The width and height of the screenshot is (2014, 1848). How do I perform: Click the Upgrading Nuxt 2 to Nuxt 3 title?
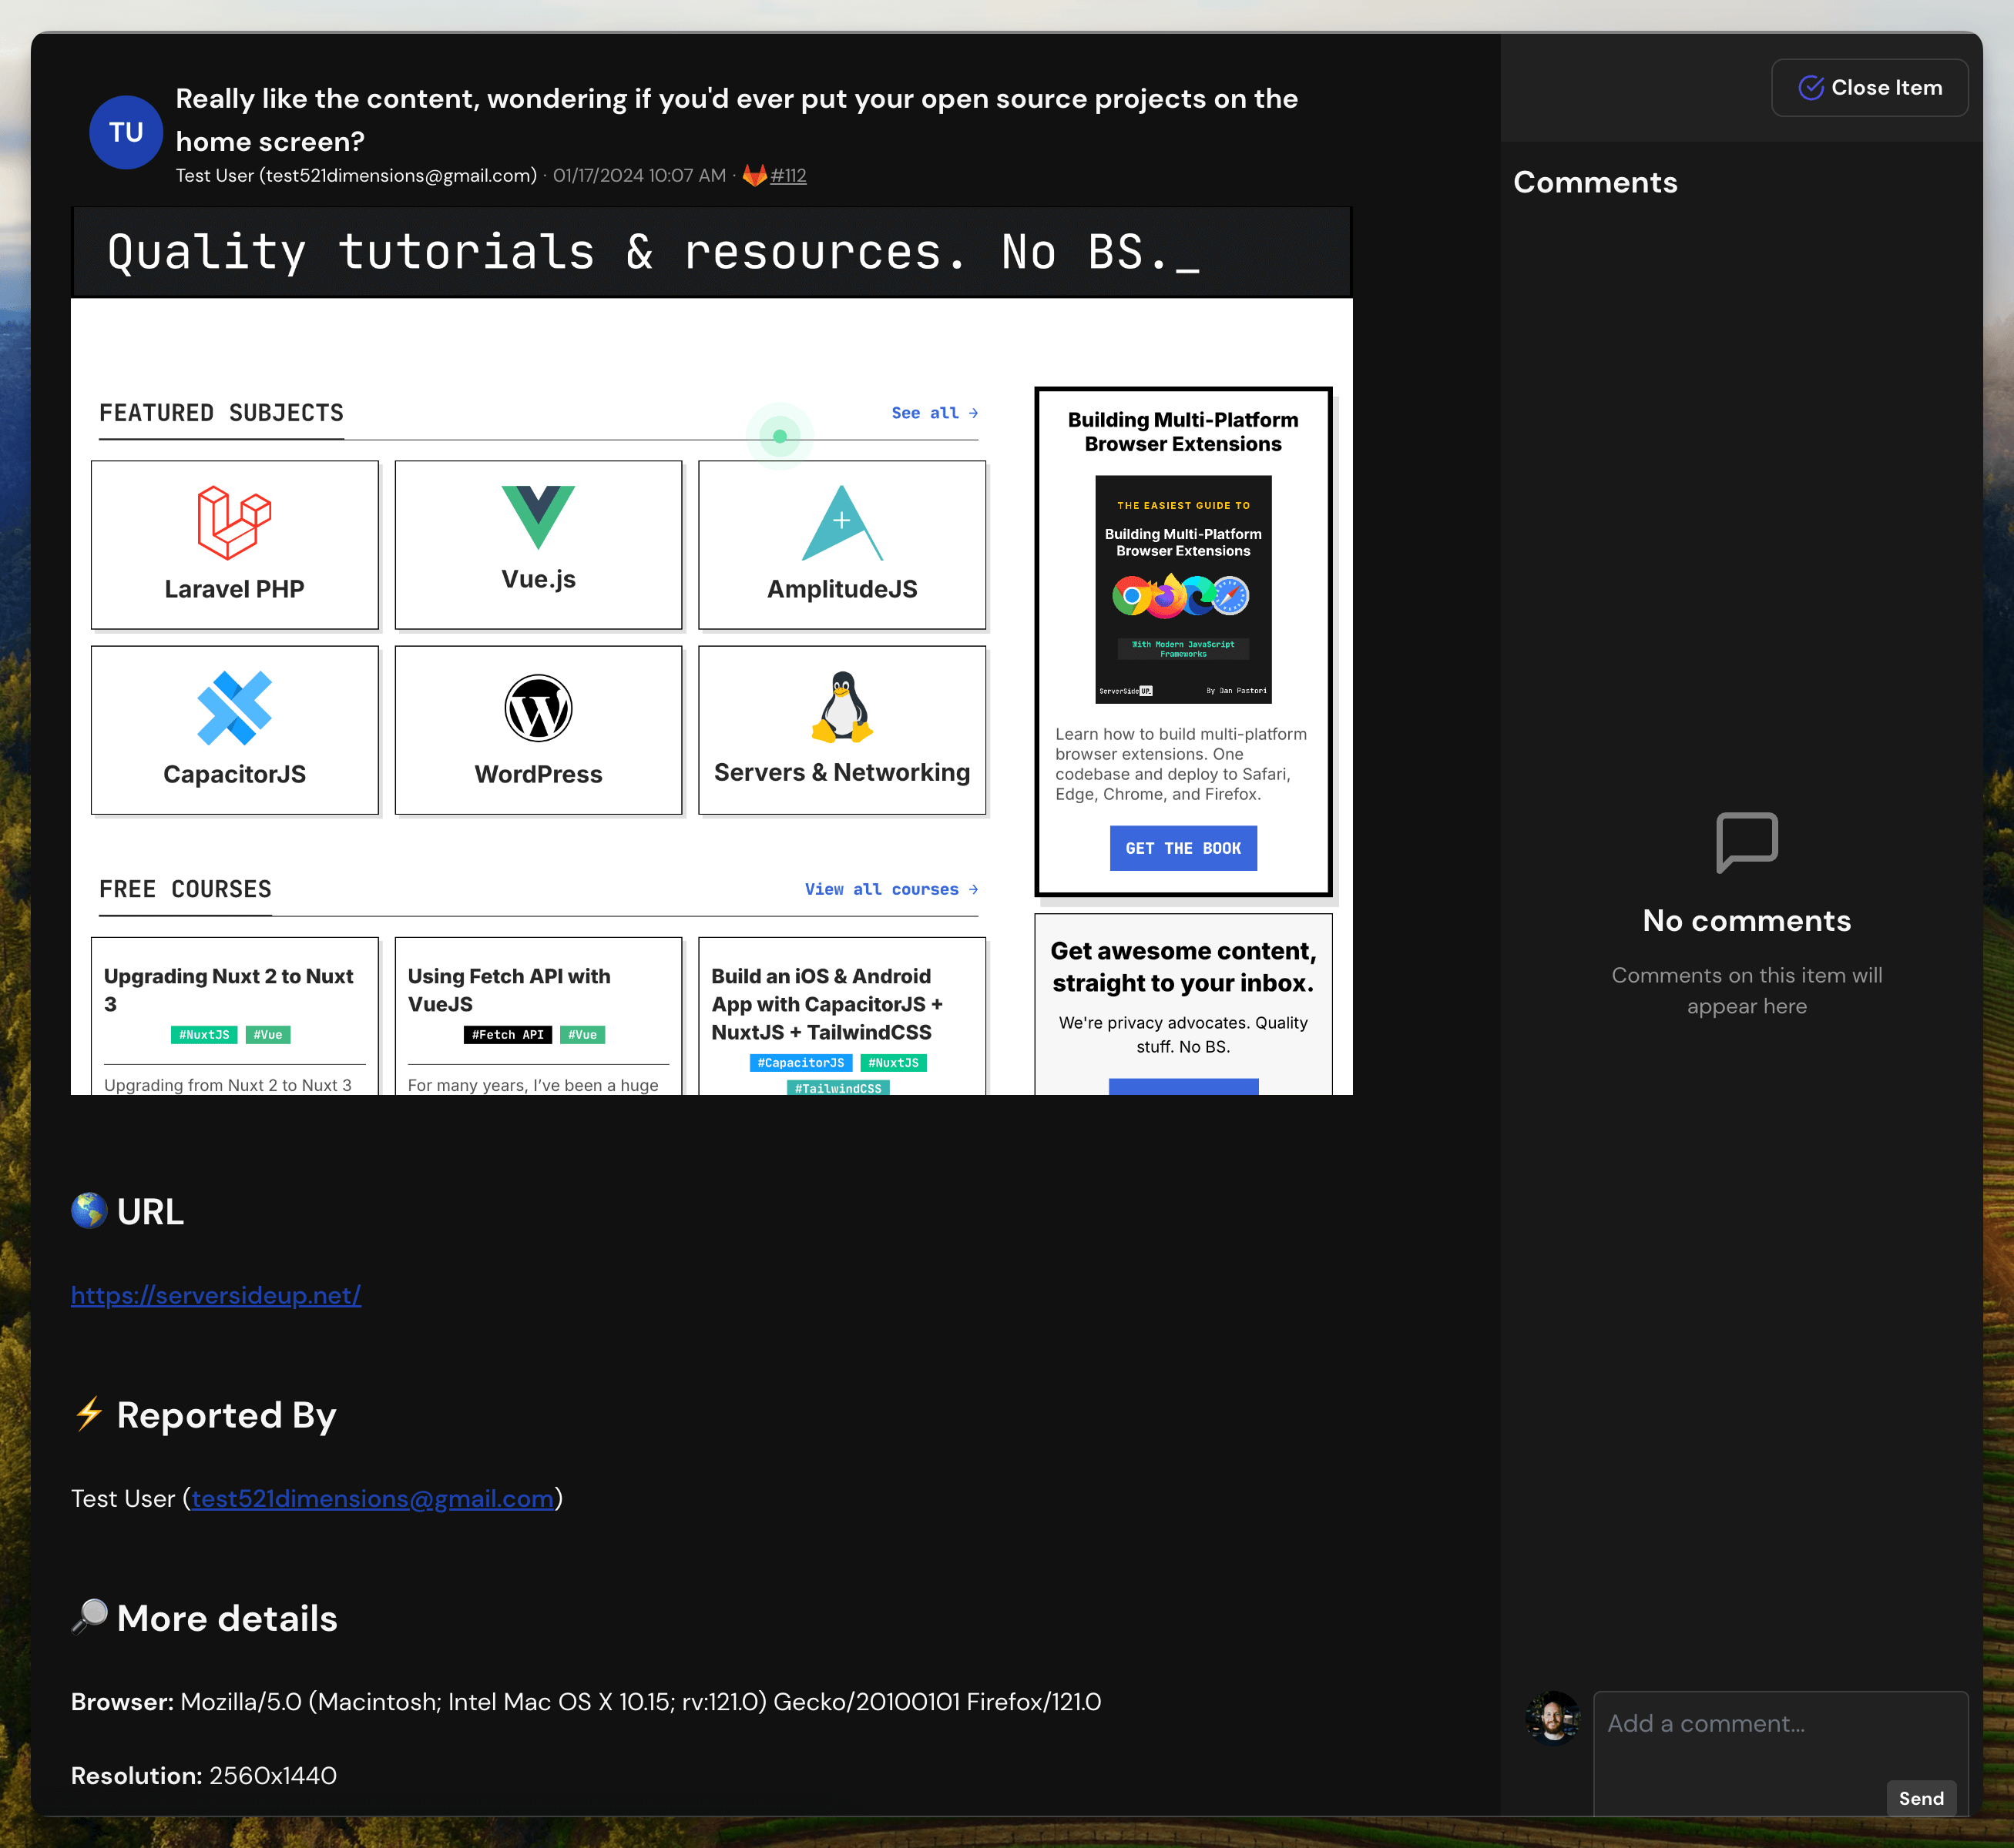tap(229, 990)
